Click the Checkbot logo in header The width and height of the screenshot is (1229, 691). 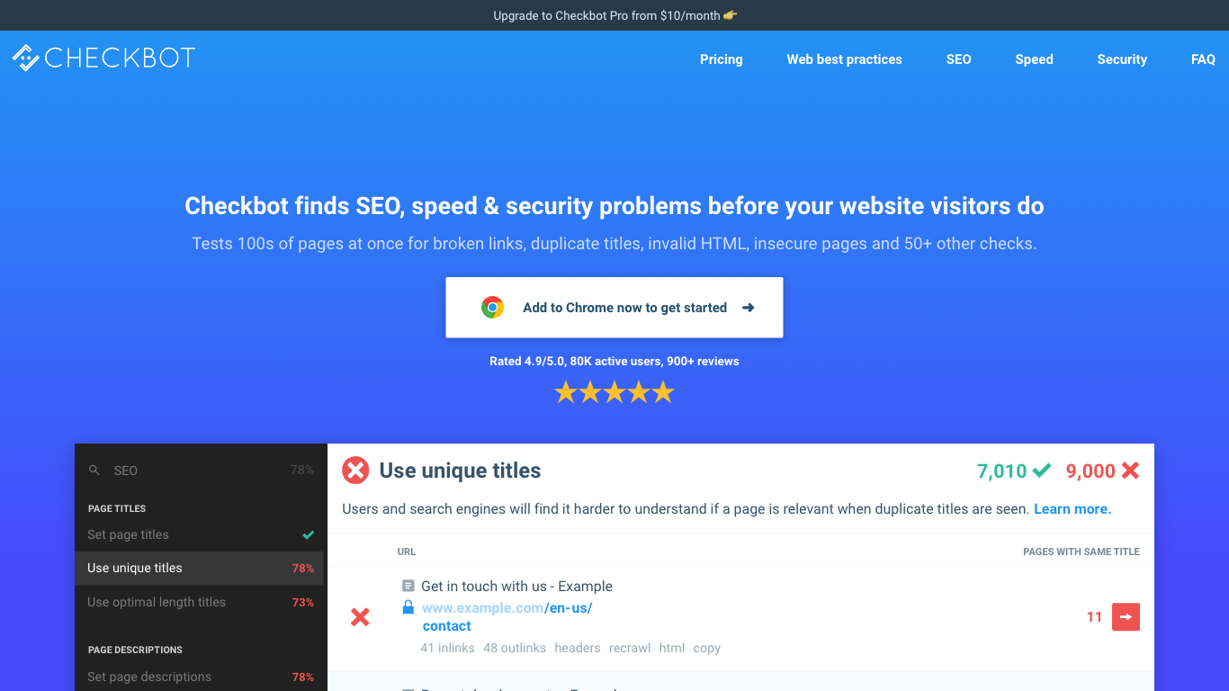[x=103, y=58]
